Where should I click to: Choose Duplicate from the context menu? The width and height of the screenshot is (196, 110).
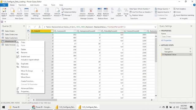(x=24, y=64)
